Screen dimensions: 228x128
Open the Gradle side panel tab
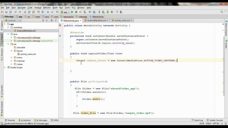[226, 44]
